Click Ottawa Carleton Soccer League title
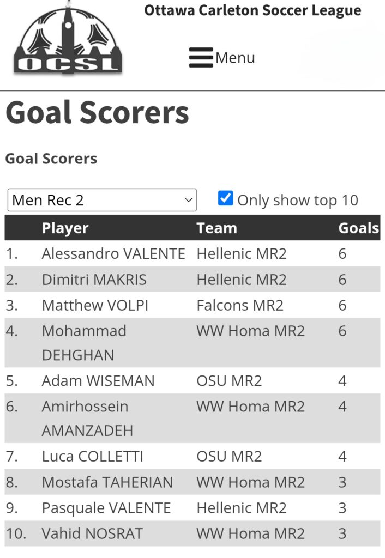 click(x=252, y=11)
